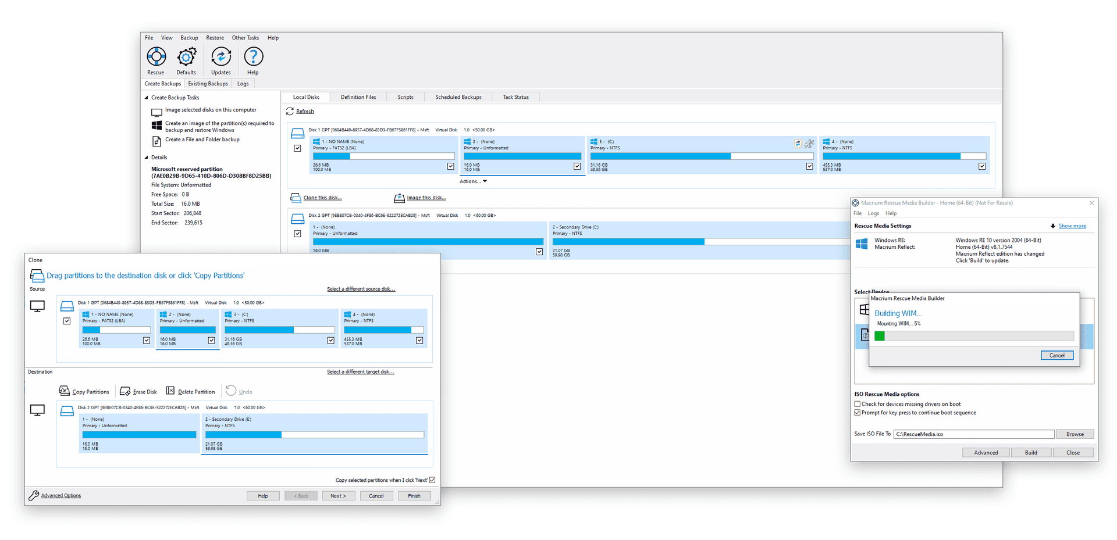
Task: Click the Refresh icon in Local Disks
Action: pos(290,112)
